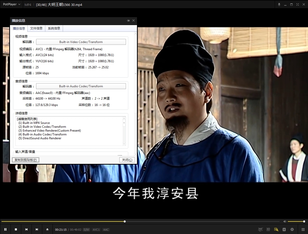The image size is (308, 234).
Task: Click the detail list scroll-up arrow
Action: pos(124,118)
